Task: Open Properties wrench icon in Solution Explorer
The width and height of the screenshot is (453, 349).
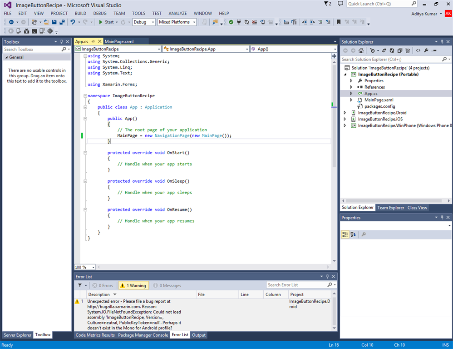Action: [x=426, y=50]
